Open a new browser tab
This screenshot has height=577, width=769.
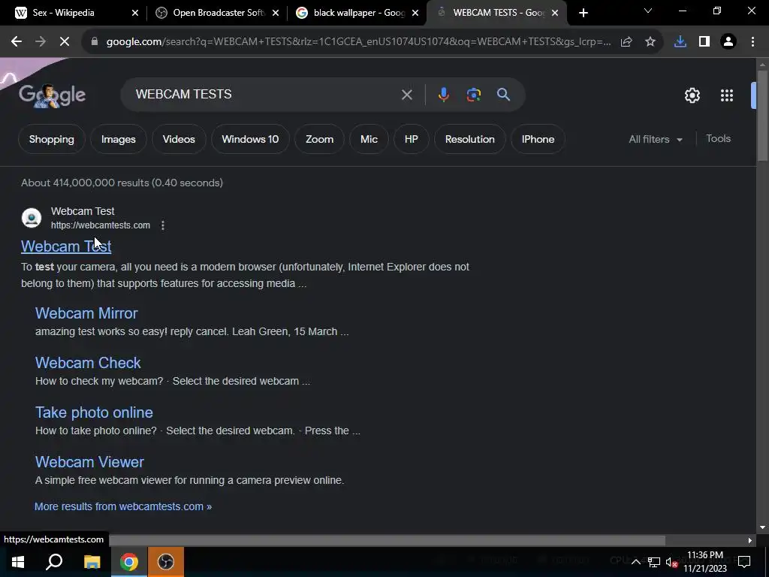click(x=583, y=13)
